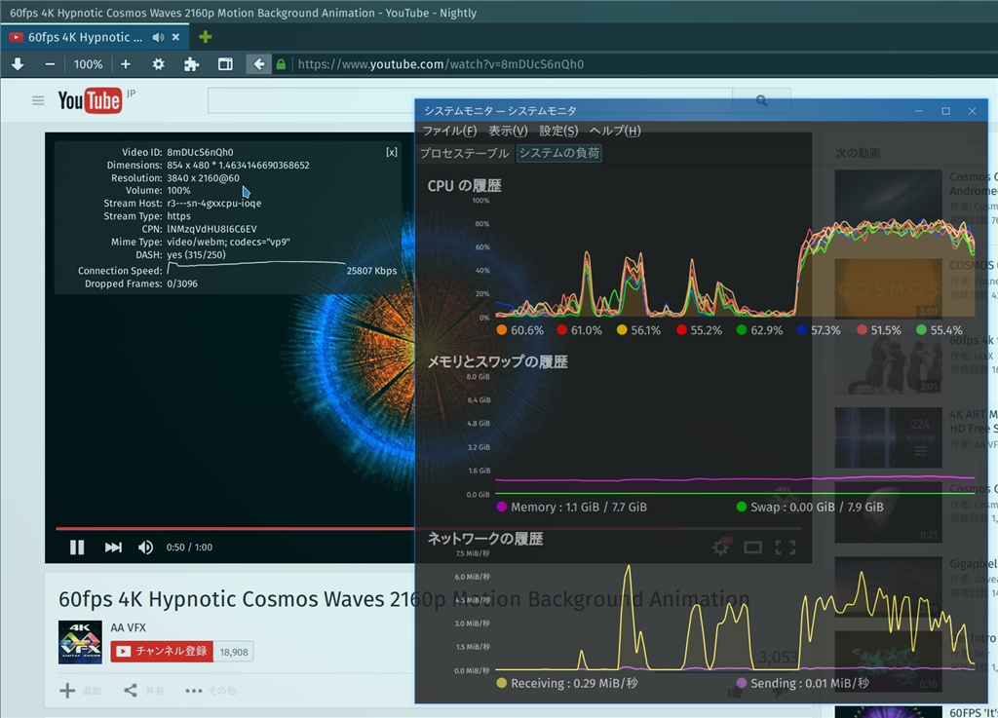Click the magenta Memory color swatch
Image resolution: width=998 pixels, height=718 pixels.
coord(502,507)
